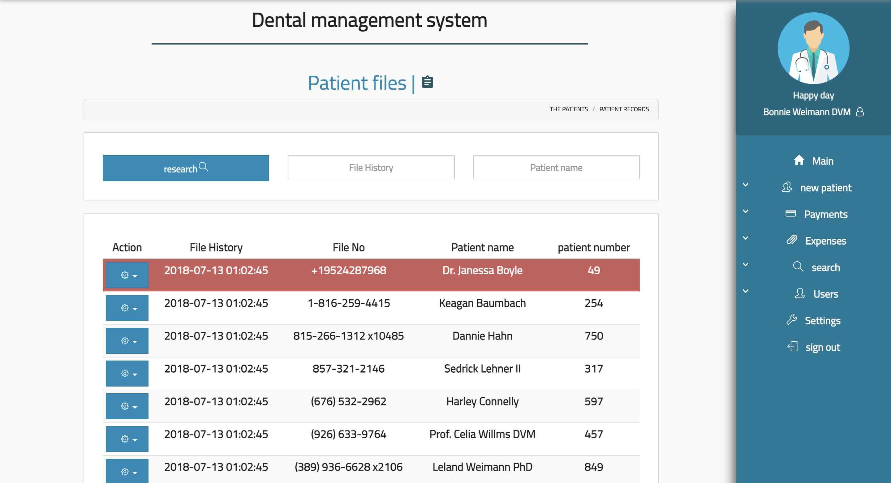Image resolution: width=891 pixels, height=483 pixels.
Task: Click file number 857-321-2146
Action: 349,369
